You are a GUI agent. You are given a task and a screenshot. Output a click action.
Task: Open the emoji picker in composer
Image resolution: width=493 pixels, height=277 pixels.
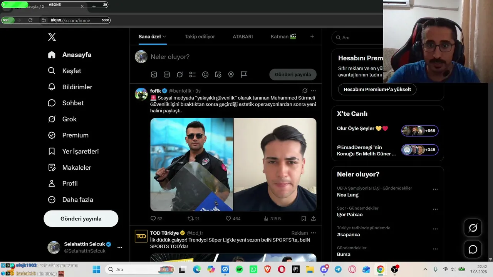tap(205, 75)
